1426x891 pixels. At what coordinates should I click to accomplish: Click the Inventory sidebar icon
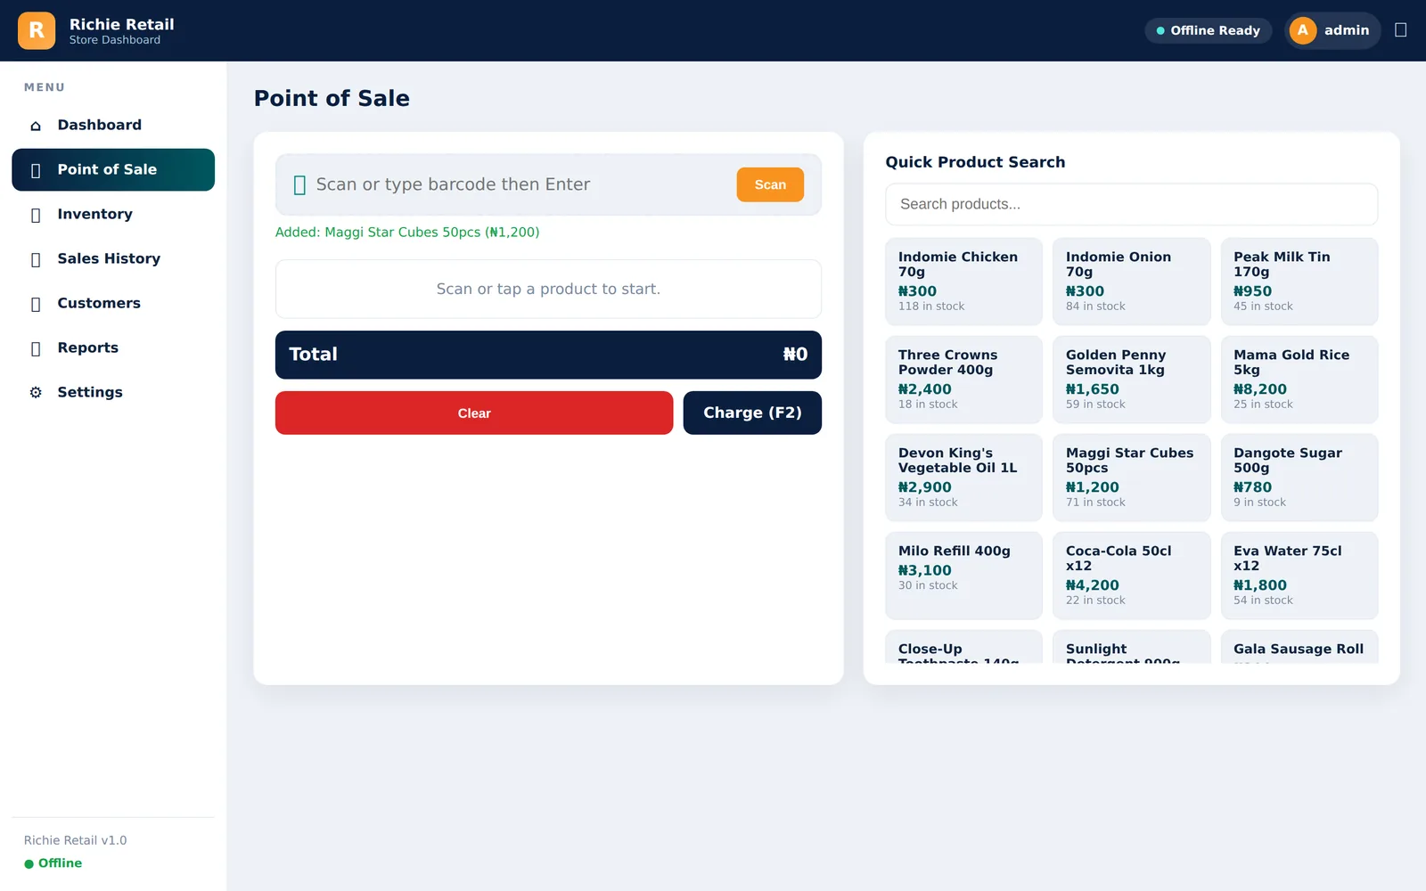[x=36, y=215]
